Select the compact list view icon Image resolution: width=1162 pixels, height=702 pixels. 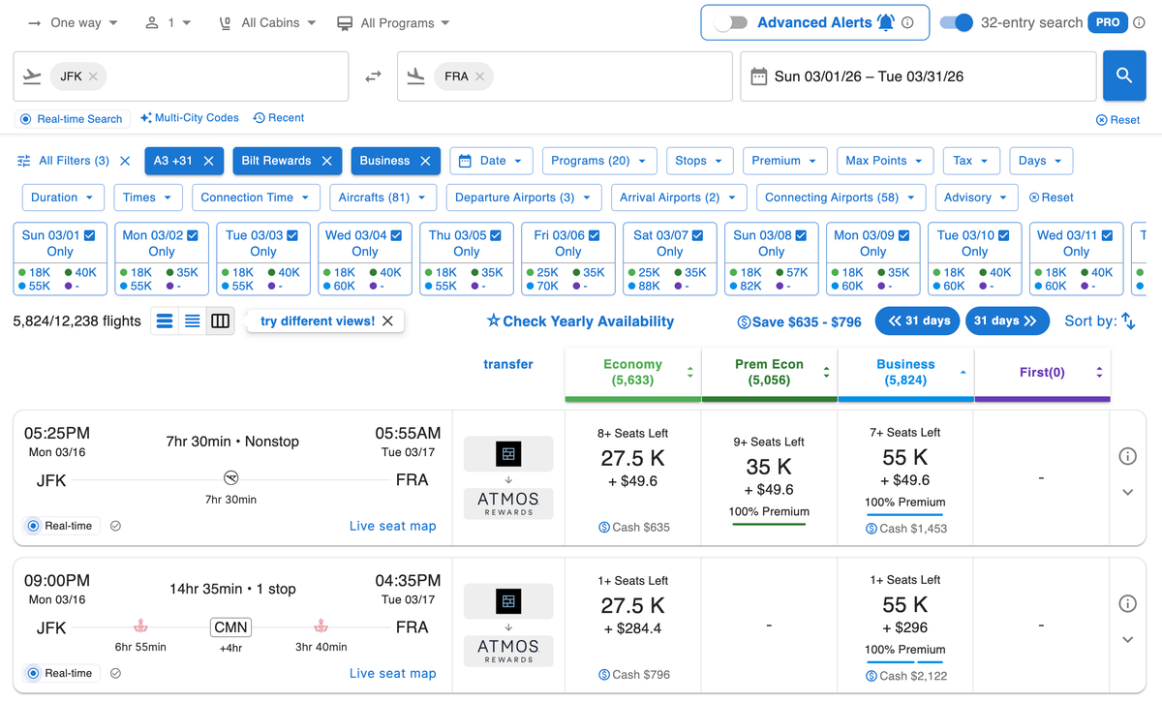[x=192, y=320]
